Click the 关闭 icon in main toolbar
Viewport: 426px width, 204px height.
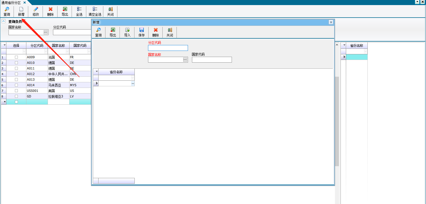pos(110,9)
